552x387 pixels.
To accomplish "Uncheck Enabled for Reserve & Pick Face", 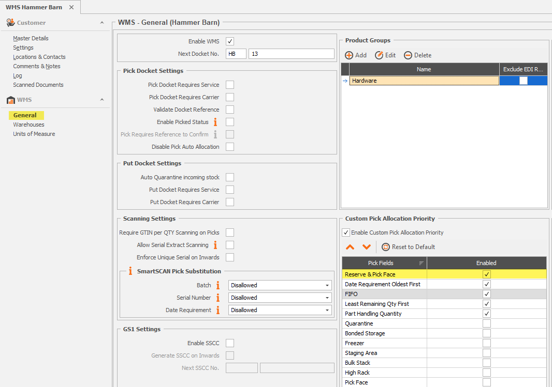I will 487,274.
